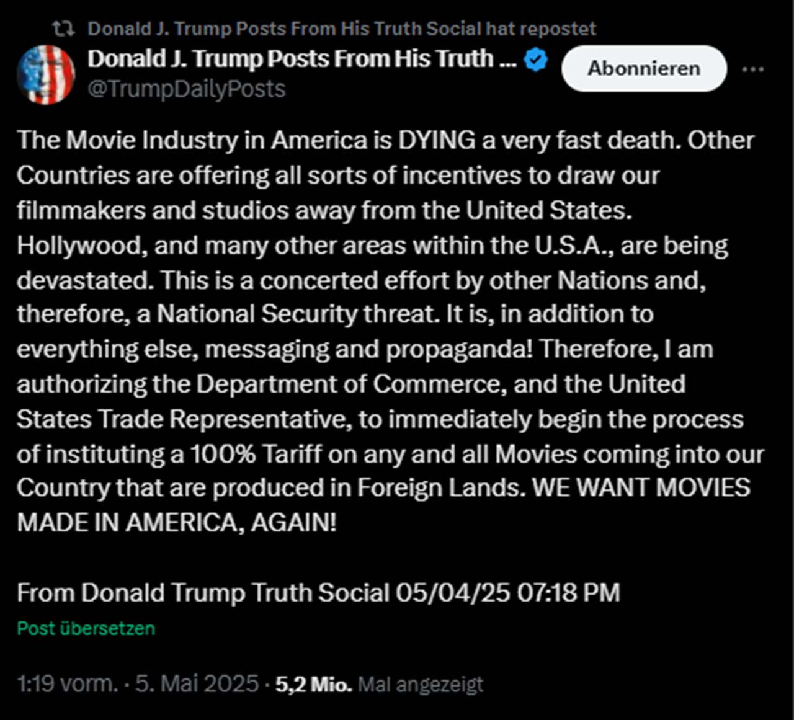
Task: Click the Post übersetzen link
Action: click(86, 628)
